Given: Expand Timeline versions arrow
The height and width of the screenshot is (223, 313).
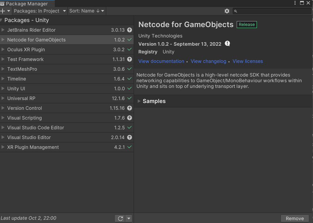Looking at the screenshot, I should (x=3, y=79).
